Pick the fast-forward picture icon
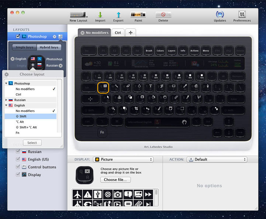Viewport: 266px width, 219px height. click(x=148, y=194)
